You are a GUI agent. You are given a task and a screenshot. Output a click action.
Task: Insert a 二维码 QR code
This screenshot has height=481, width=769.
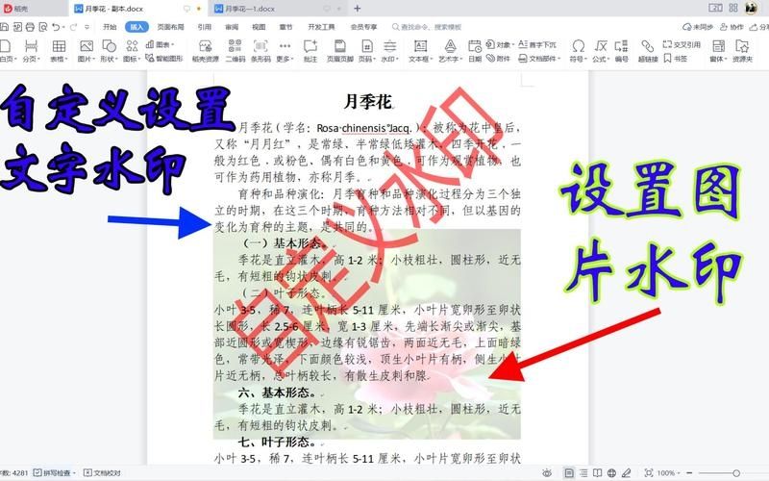point(235,52)
